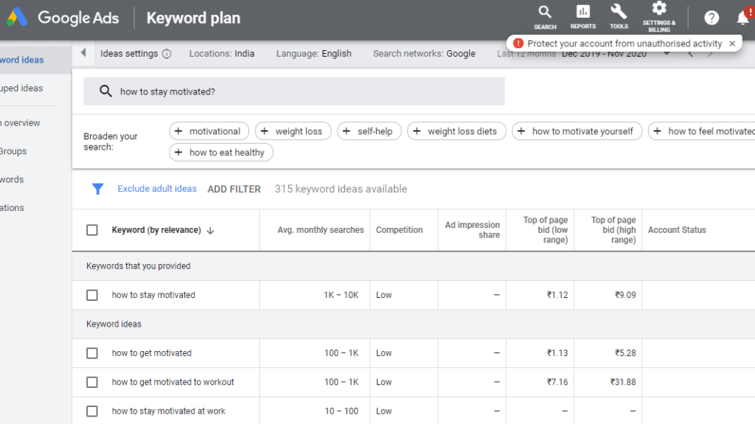This screenshot has width=755, height=424.
Task: Sort by Ad impression share column
Action: (473, 230)
